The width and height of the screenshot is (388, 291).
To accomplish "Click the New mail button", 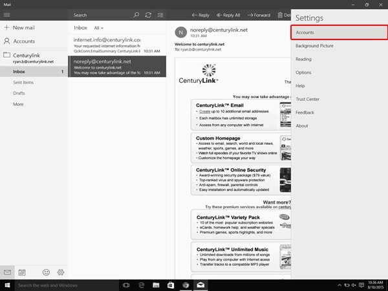I will 23,28.
